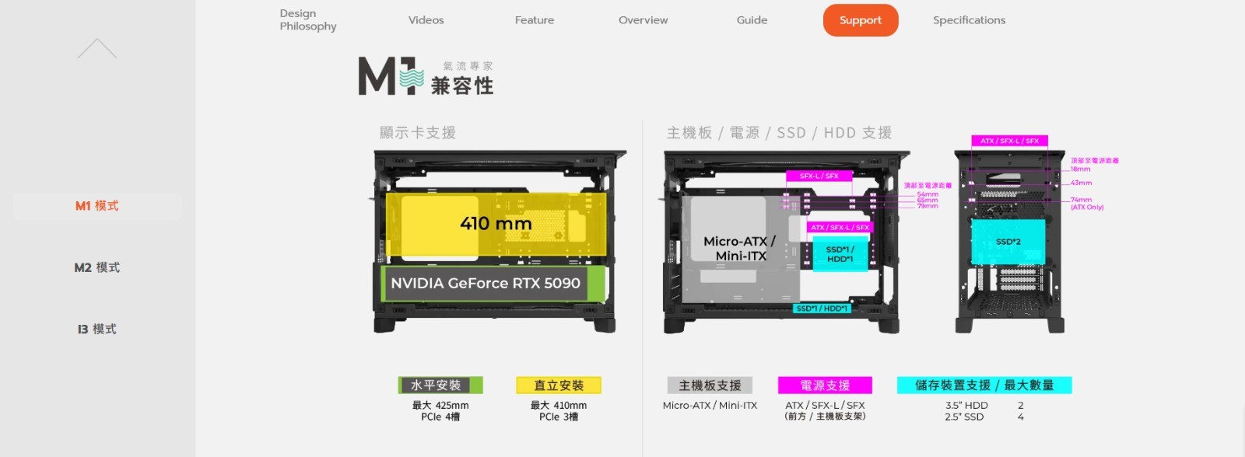Click the green NVIDIA GeForce RTX 5090 label
This screenshot has width=1245, height=457.
(493, 284)
